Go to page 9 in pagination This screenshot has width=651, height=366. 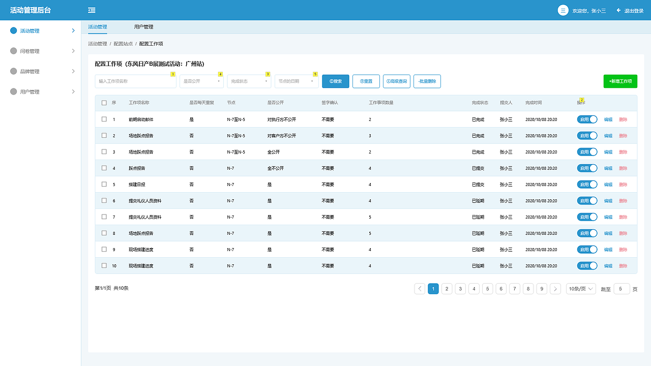(x=542, y=289)
